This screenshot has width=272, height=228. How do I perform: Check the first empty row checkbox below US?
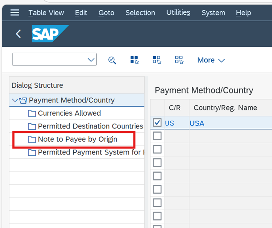pyautogui.click(x=157, y=136)
